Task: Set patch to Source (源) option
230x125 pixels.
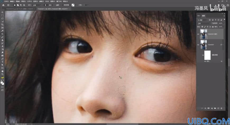Action: (x=46, y=5)
